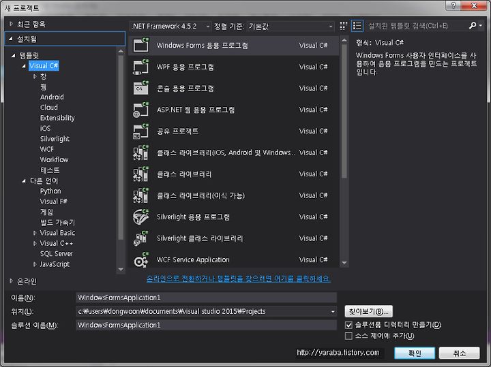491x367 pixels.
Task: Switch to small icons grid view
Action: (x=344, y=26)
